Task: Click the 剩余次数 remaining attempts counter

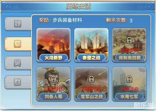Action: point(119,20)
